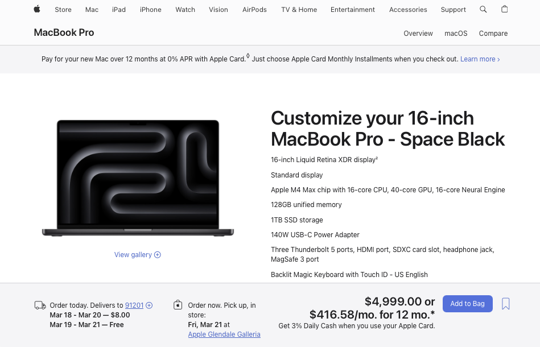540x347 pixels.
Task: Expand the Learn more chevron link
Action: pyautogui.click(x=480, y=59)
